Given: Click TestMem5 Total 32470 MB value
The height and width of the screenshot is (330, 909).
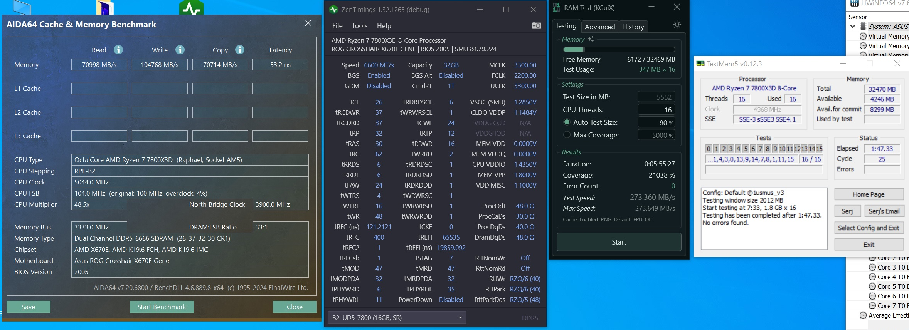Looking at the screenshot, I should click(882, 89).
